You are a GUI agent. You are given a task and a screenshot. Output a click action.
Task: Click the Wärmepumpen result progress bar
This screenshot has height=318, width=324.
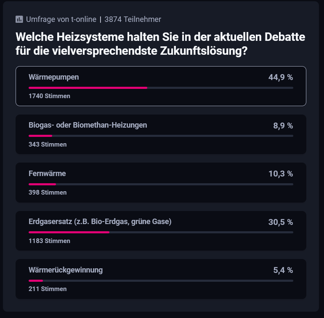pyautogui.click(x=161, y=88)
